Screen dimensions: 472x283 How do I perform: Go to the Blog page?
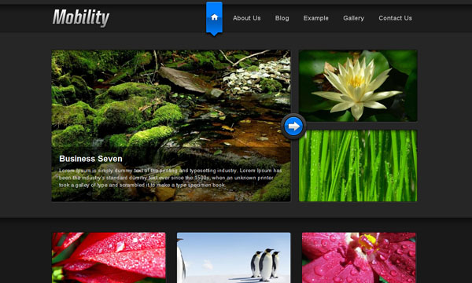tap(282, 18)
